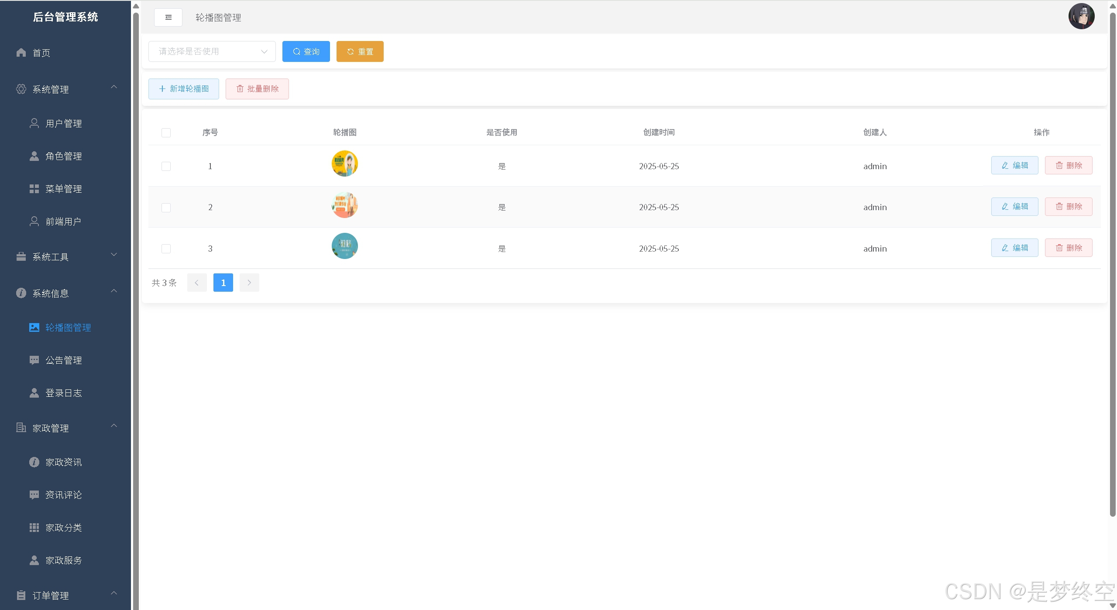
Task: Click the clipboard icon for 订单管理
Action: (21, 595)
